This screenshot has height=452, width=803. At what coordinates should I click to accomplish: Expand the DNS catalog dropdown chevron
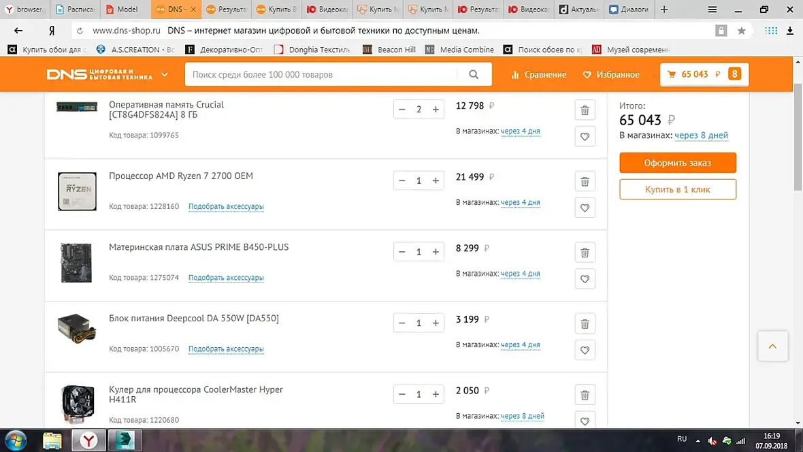[165, 74]
